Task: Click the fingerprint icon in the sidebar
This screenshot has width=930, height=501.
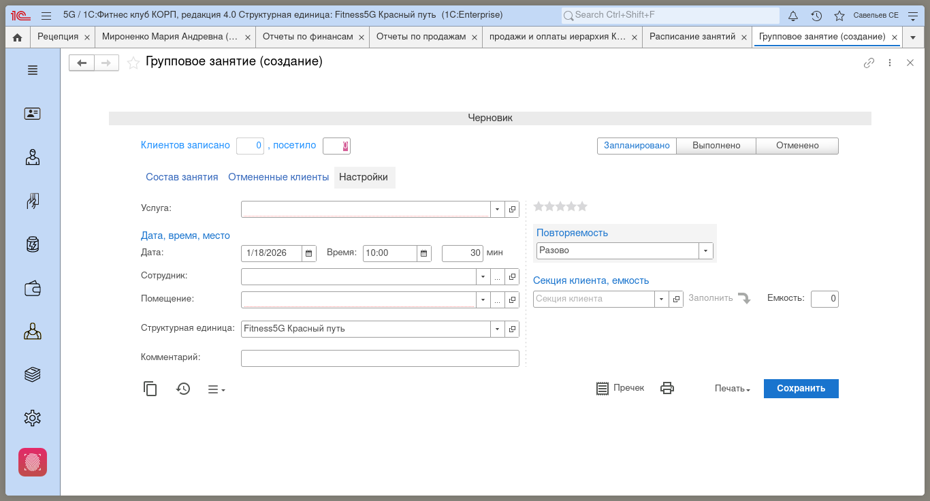Action: coord(33,462)
